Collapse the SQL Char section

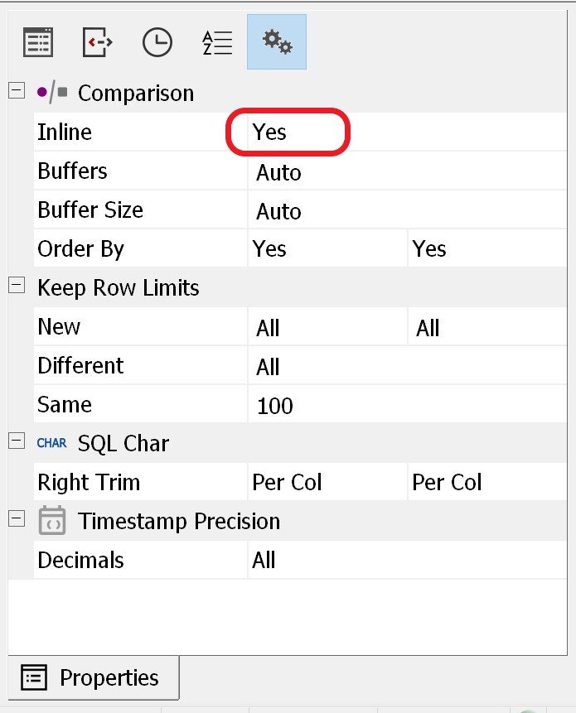(x=17, y=441)
